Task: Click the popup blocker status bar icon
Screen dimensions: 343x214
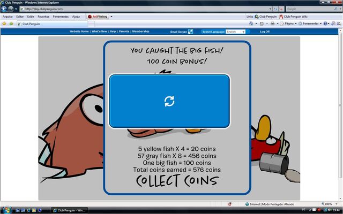Action: click(x=230, y=204)
